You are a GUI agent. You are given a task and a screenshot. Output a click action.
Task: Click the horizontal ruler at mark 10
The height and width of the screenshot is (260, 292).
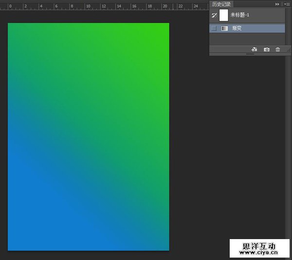tap(87, 7)
